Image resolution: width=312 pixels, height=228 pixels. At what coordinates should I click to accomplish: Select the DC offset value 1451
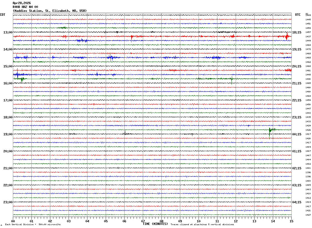(308, 24)
